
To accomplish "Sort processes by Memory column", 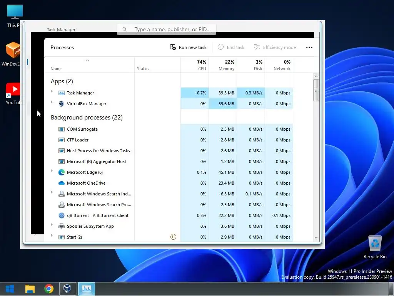I will 223,65.
